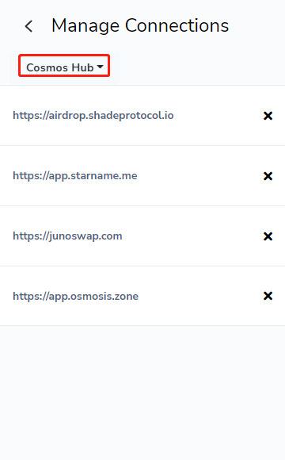Remove the airdrop.shadeprotocol.io connection with its X
This screenshot has width=285, height=460.
(268, 116)
